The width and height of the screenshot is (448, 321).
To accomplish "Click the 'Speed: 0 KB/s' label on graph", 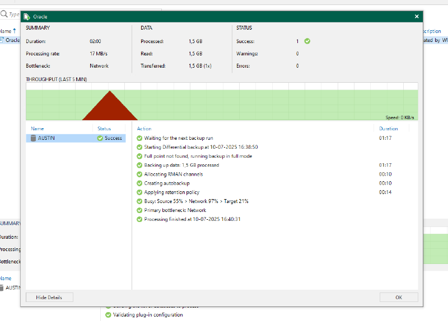I will [399, 117].
